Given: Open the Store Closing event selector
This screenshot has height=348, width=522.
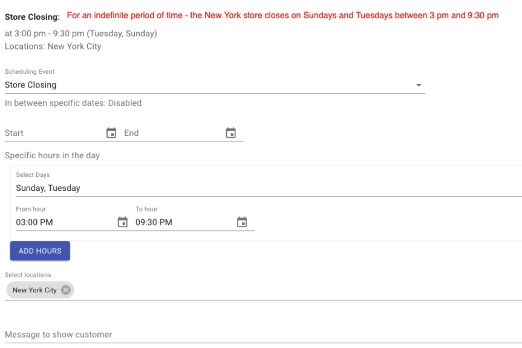Looking at the screenshot, I should pos(215,85).
